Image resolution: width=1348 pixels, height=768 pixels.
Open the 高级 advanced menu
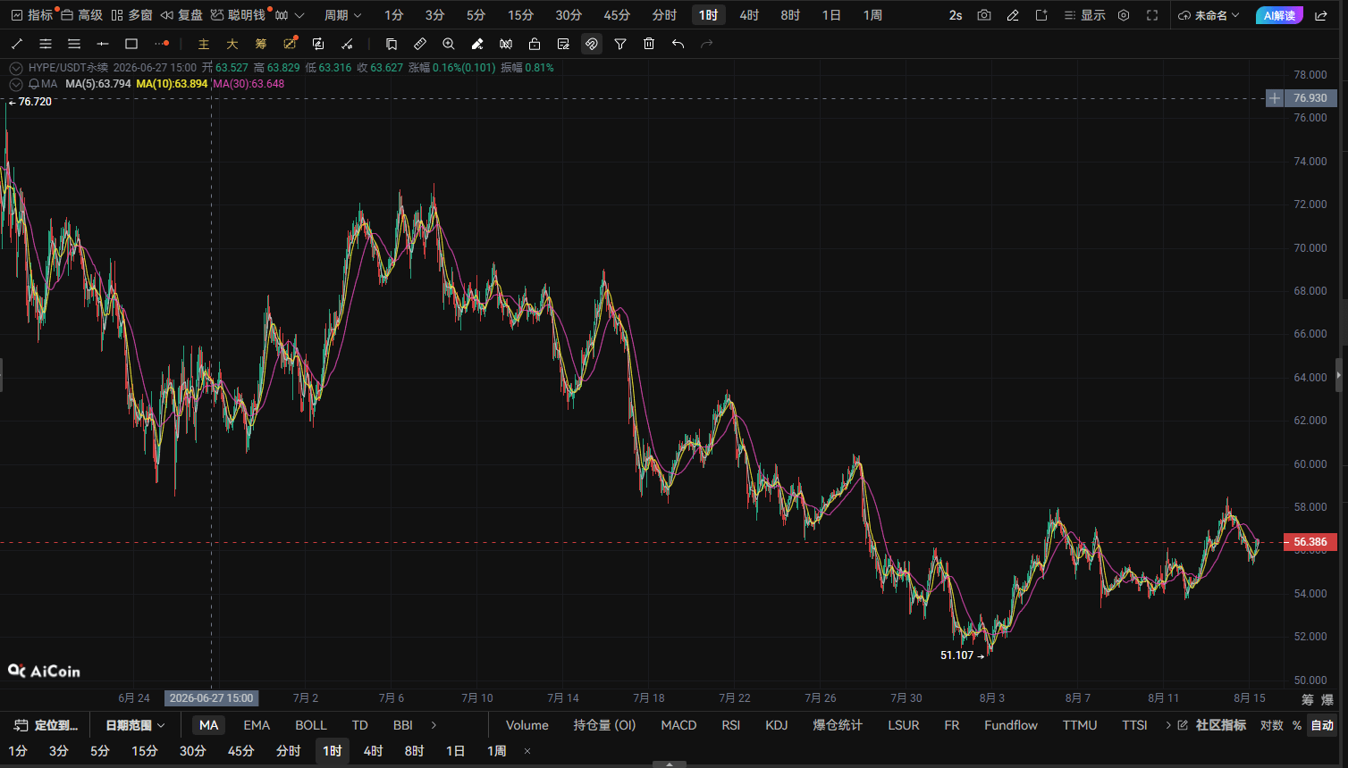pos(81,15)
